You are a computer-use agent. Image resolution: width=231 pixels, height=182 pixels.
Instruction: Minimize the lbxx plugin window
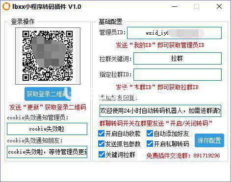click(175, 6)
